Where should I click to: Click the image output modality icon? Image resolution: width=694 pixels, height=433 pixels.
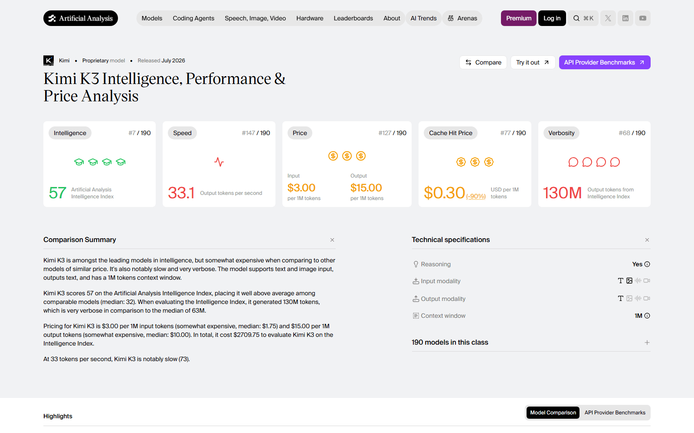[x=629, y=298]
